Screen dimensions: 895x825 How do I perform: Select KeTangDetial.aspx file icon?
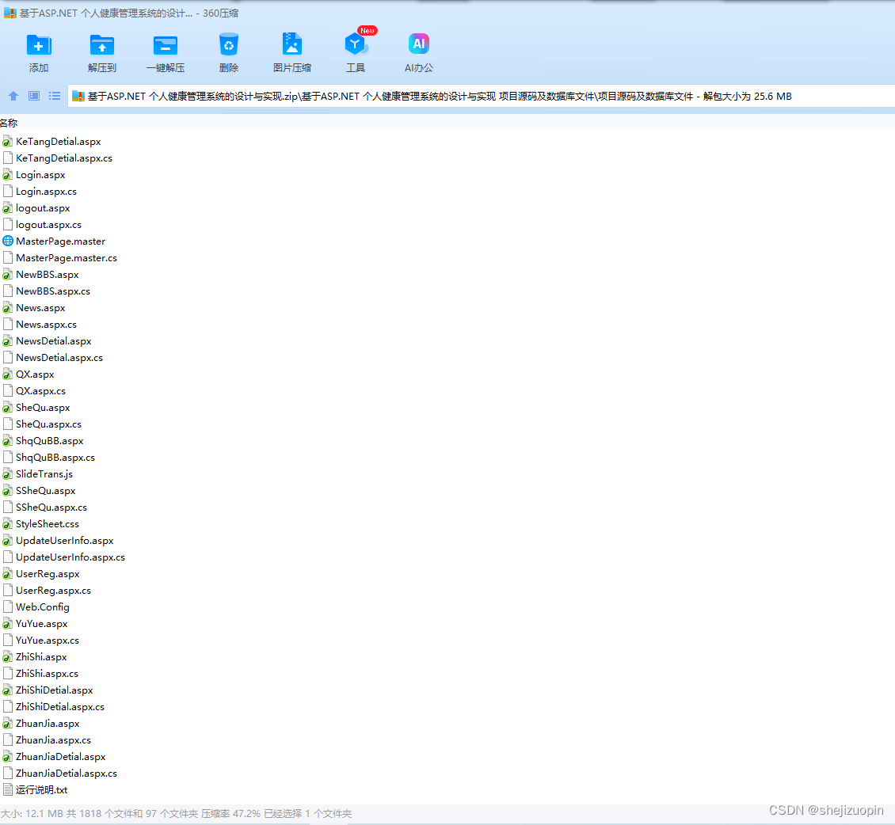pos(7,142)
